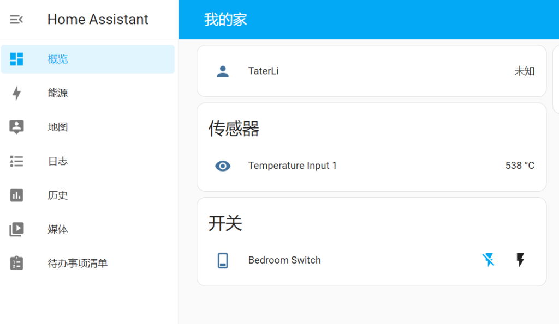Screen dimensions: 559x324
Task: Click the Overview dashboard grid icon
Action: (x=16, y=59)
